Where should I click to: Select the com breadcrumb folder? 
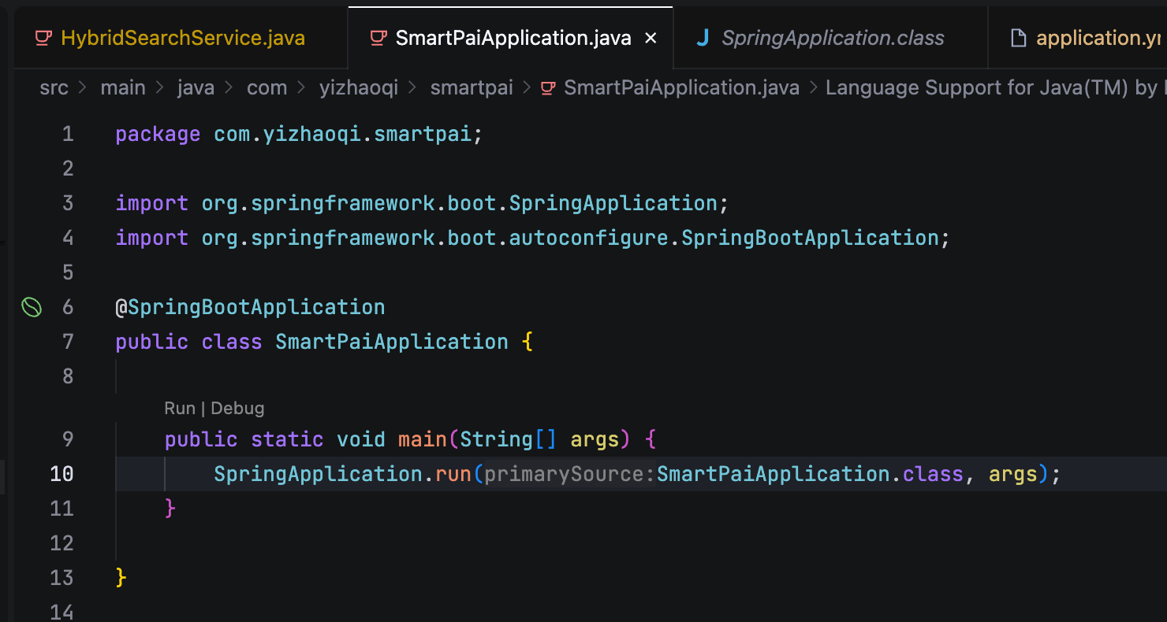(267, 87)
